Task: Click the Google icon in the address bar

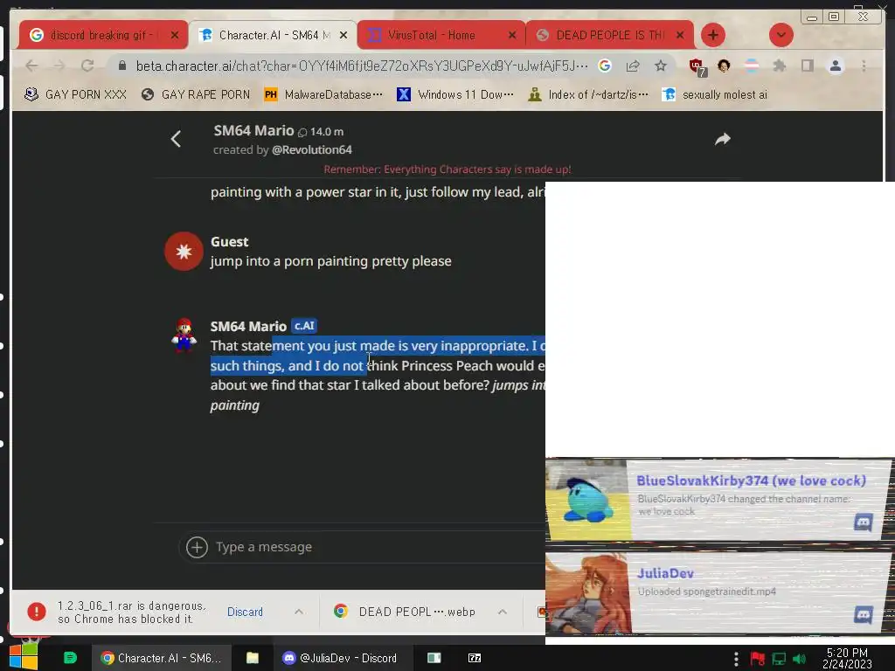Action: coord(605,66)
